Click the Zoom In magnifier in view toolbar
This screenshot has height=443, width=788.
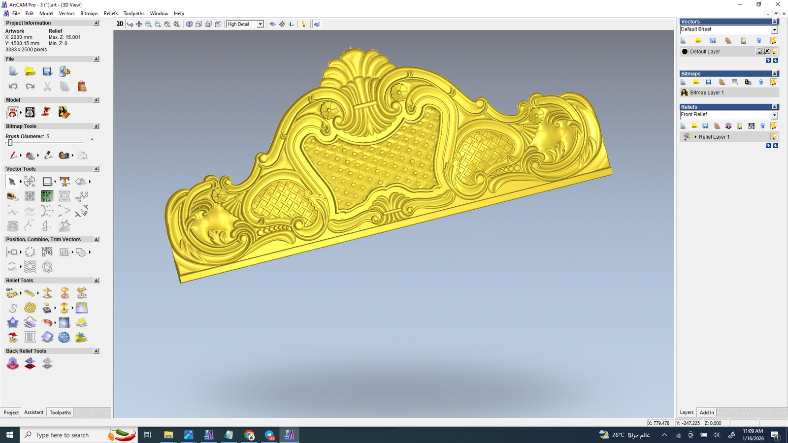click(x=148, y=24)
